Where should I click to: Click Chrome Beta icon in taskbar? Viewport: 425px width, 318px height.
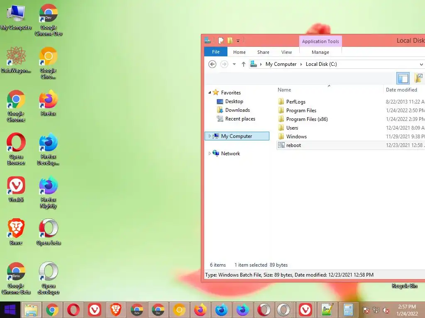coord(137,310)
